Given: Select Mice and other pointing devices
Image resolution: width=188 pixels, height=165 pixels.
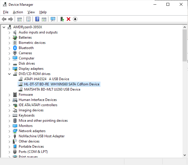Looking at the screenshot, I should click(43, 121).
